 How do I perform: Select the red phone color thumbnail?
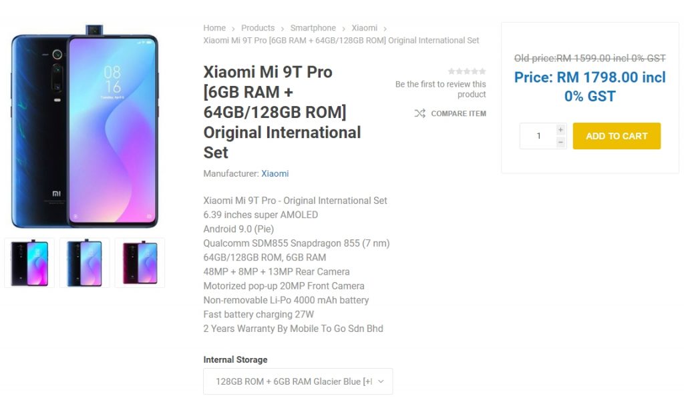(x=140, y=263)
